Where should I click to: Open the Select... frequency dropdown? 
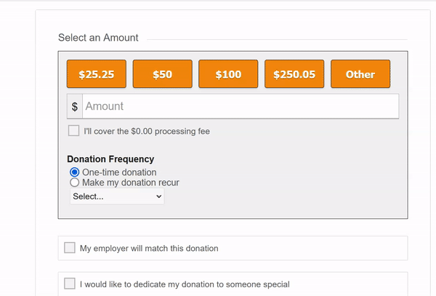pos(117,196)
